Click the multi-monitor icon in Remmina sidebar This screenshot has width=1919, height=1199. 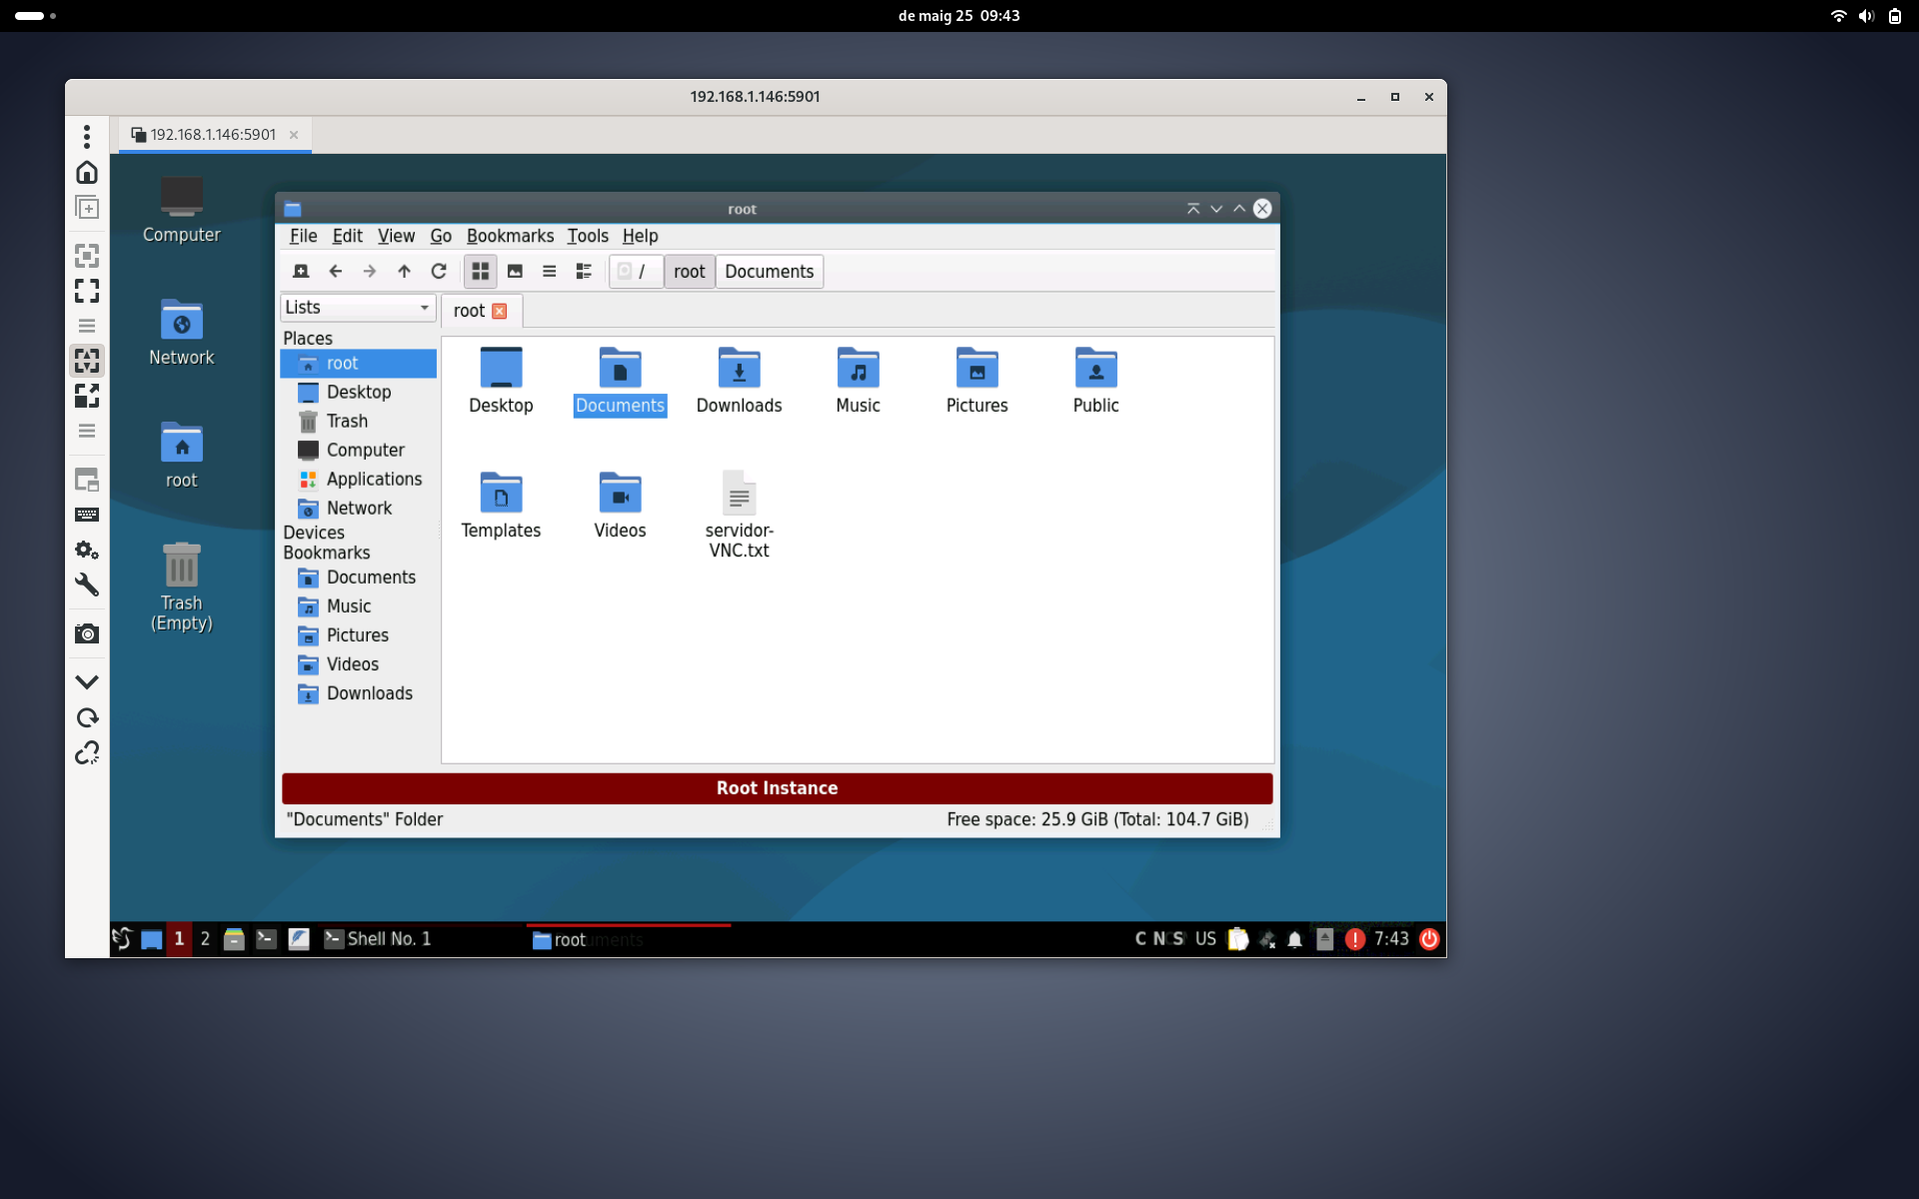[x=87, y=480]
